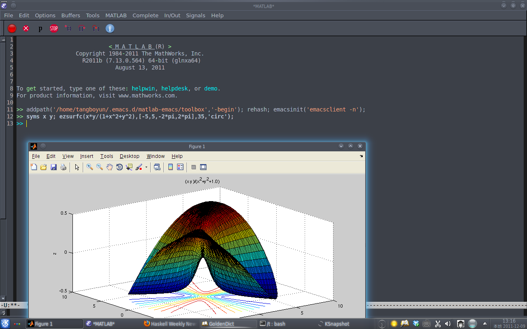This screenshot has height=329, width=527.
Task: Print the figure with the printer icon
Action: tap(63, 167)
